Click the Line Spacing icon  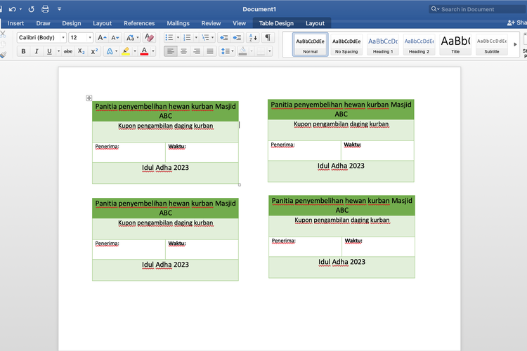click(225, 51)
